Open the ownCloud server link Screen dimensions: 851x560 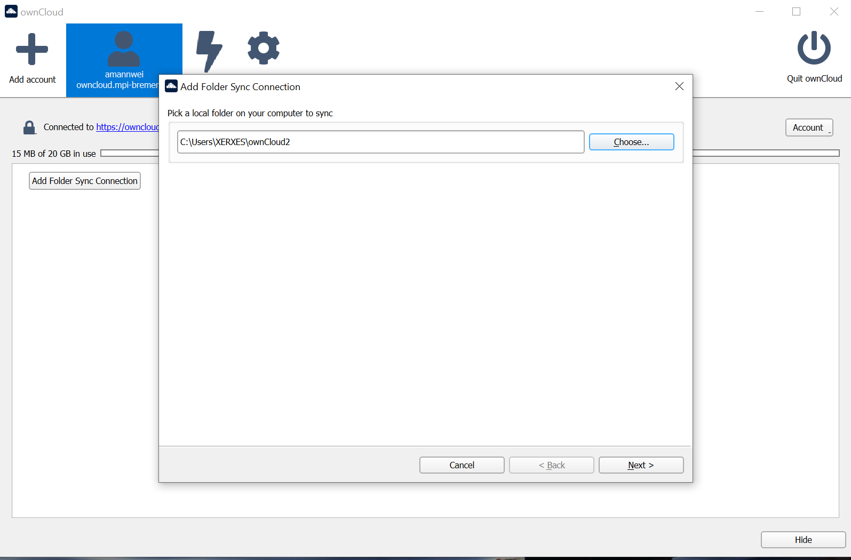pyautogui.click(x=128, y=127)
